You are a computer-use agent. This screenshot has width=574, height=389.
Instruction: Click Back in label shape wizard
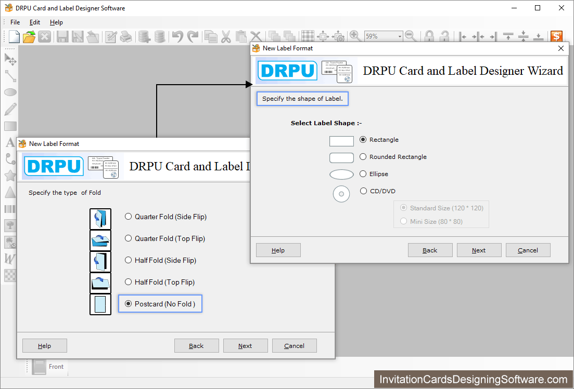(x=430, y=250)
